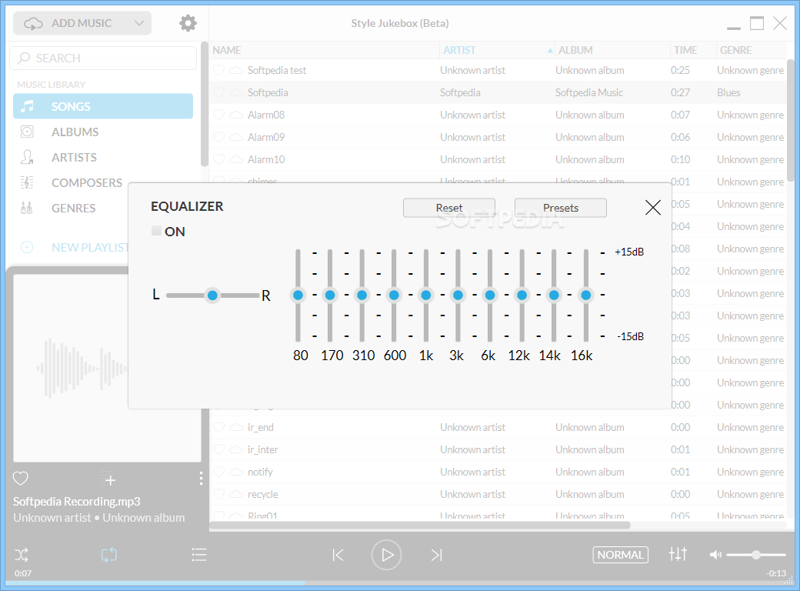Favorite the ir_end song heart
Screen dimensions: 800x591
[x=219, y=427]
